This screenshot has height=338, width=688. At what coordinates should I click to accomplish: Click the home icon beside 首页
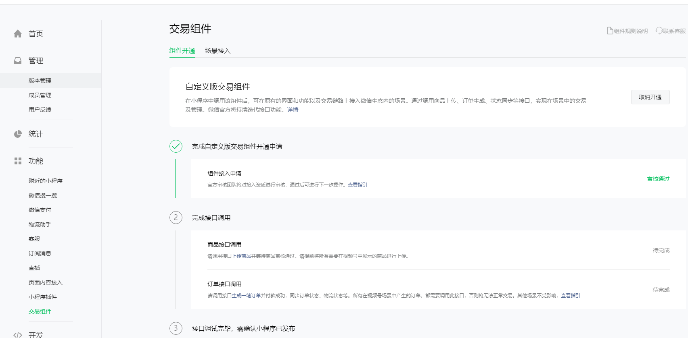18,34
